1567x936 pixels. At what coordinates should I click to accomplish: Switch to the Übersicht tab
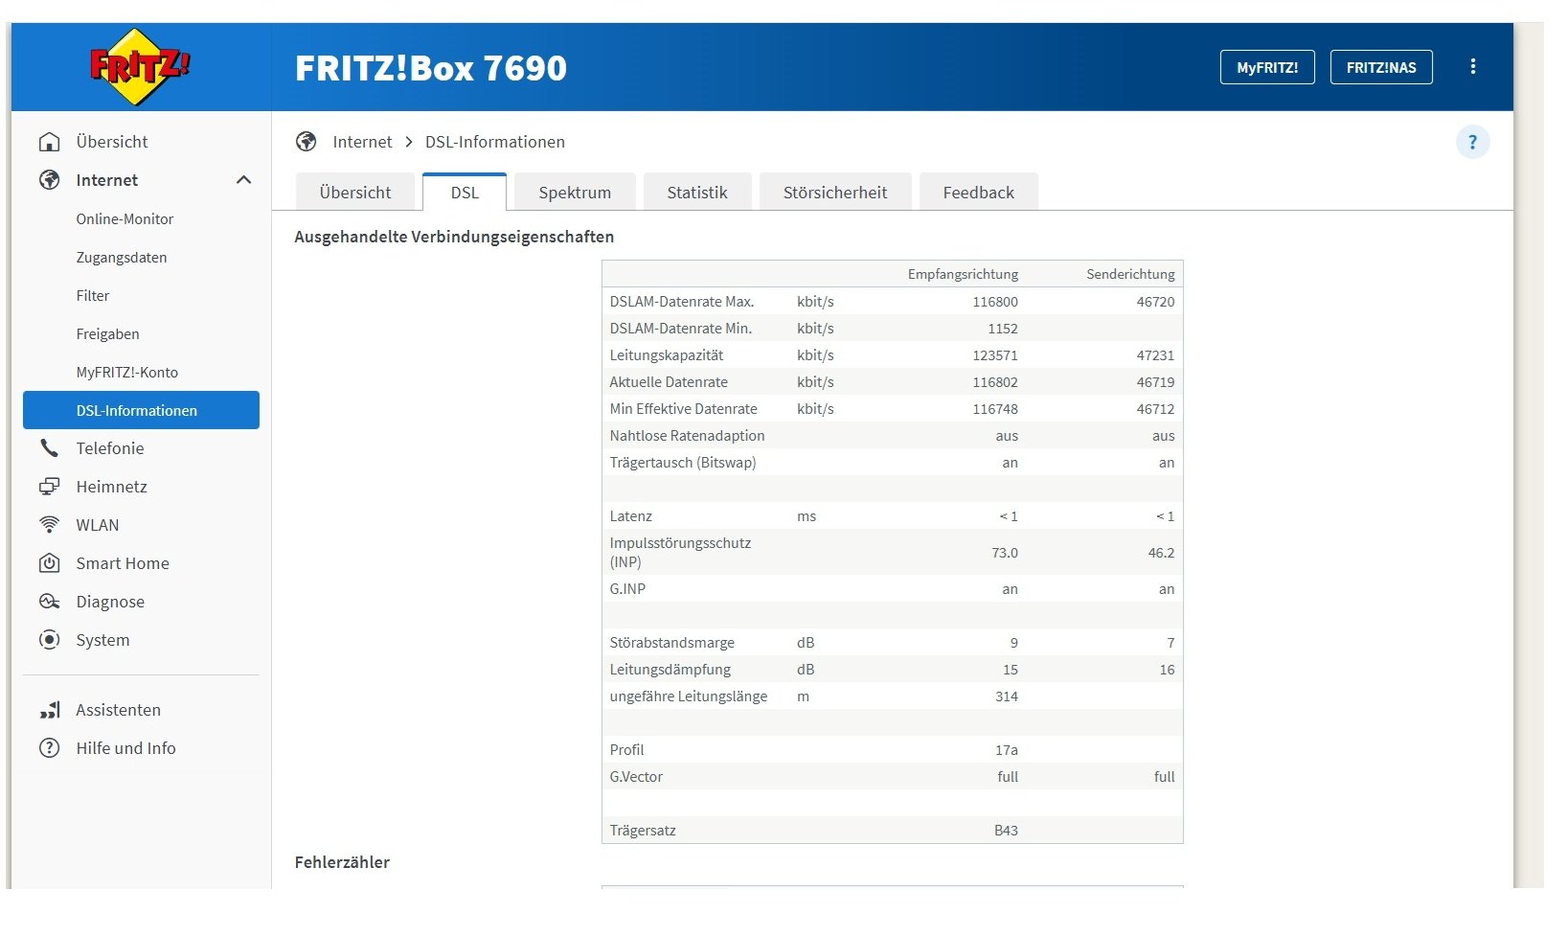[x=355, y=192]
